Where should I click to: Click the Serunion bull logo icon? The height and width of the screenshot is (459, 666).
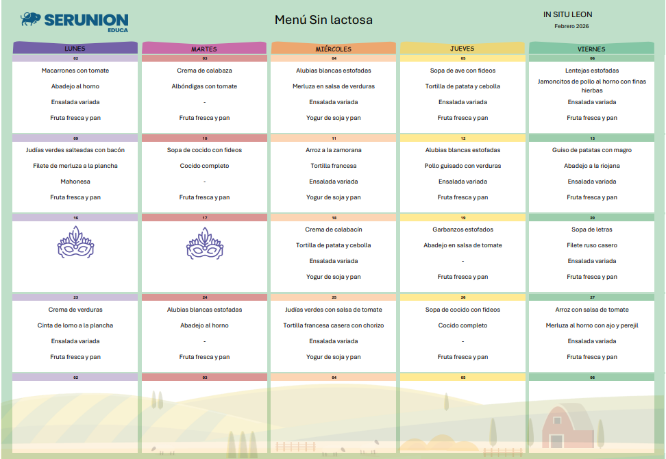[31, 18]
